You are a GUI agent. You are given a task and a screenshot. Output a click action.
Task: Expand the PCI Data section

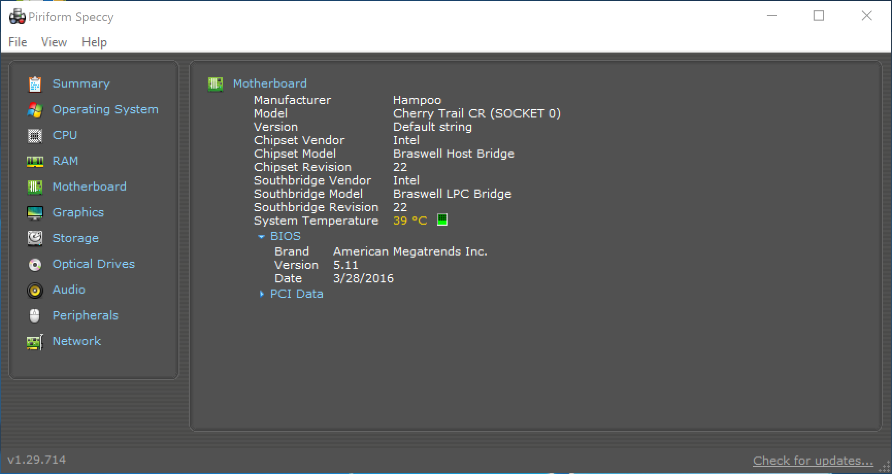(261, 294)
